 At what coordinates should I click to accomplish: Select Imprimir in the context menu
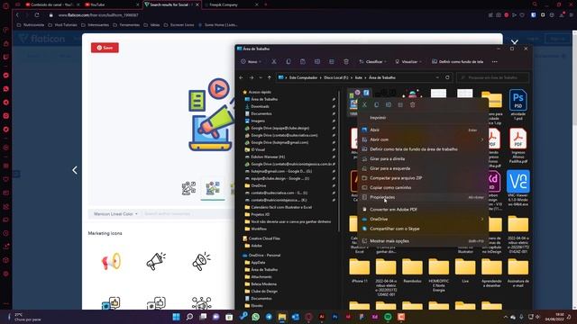(378, 118)
